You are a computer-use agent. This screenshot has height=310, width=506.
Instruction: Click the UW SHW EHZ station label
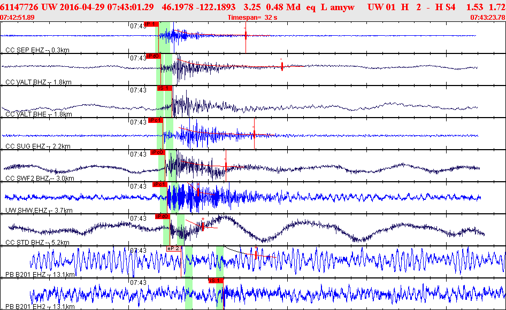(x=39, y=211)
